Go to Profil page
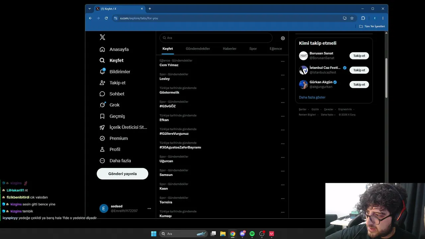Viewport: 425px width, 239px height. coord(110,149)
